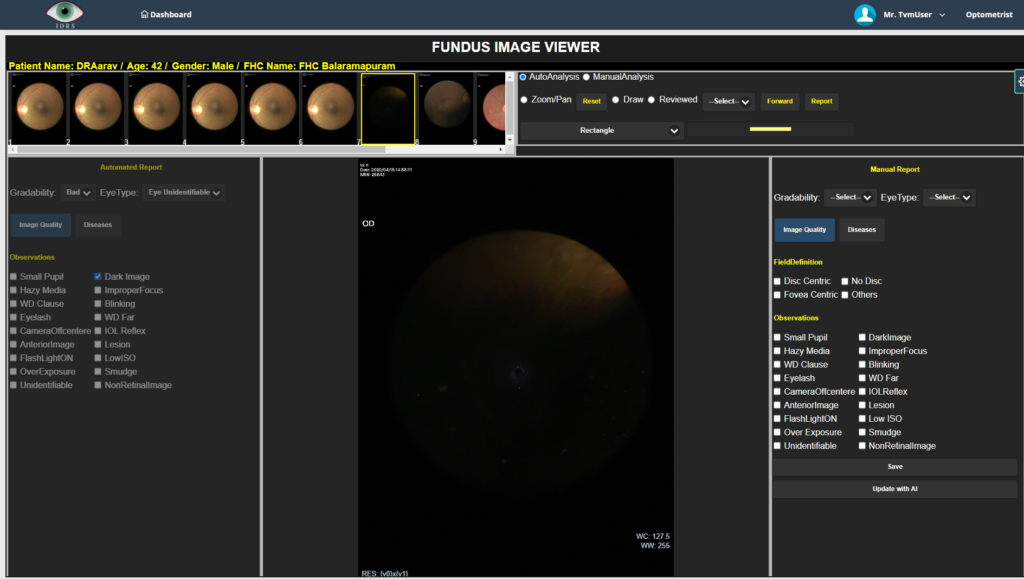
Task: Open the settings gear at right edge
Action: tap(1020, 81)
